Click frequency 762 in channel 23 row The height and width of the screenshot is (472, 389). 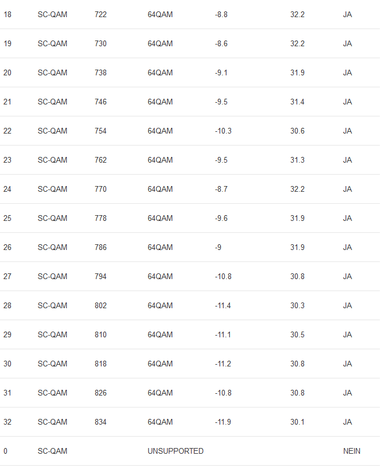tap(100, 160)
